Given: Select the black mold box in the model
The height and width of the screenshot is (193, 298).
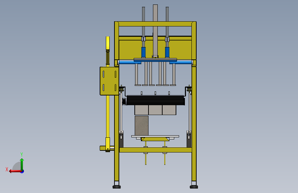Looking at the screenshot, I should (155, 100).
